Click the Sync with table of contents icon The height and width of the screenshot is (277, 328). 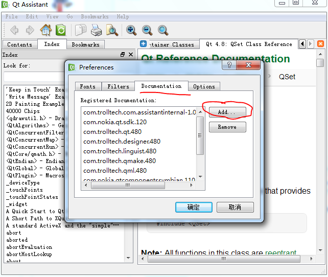(x=61, y=30)
